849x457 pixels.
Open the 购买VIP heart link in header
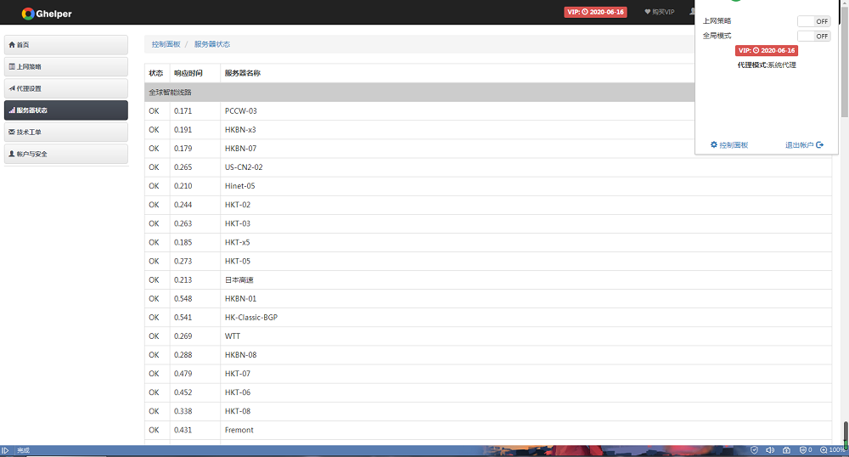(659, 12)
